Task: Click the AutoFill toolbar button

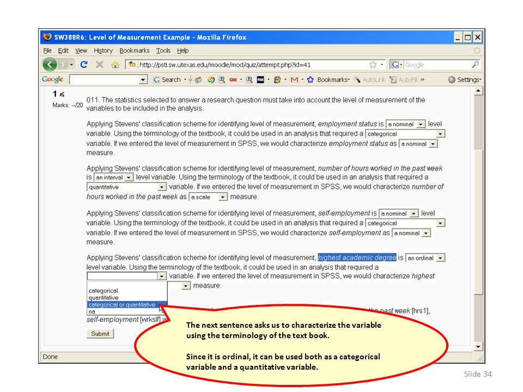Action: click(404, 79)
